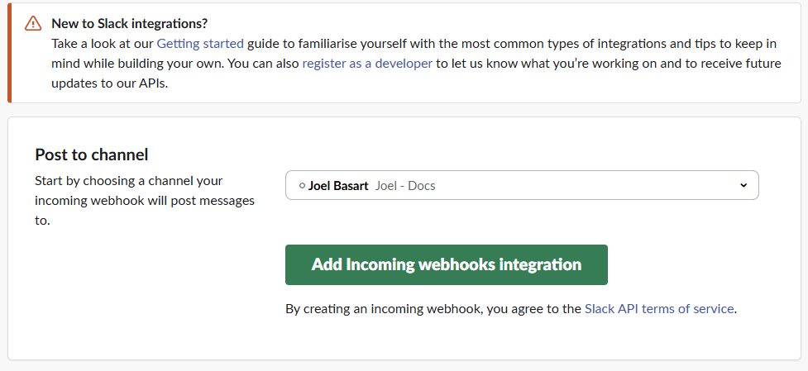Open Slack API terms of service
Image resolution: width=808 pixels, height=371 pixels.
point(659,309)
